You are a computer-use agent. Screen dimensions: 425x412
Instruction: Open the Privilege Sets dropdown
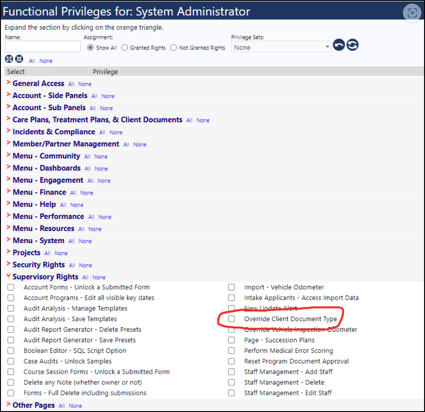[x=281, y=47]
